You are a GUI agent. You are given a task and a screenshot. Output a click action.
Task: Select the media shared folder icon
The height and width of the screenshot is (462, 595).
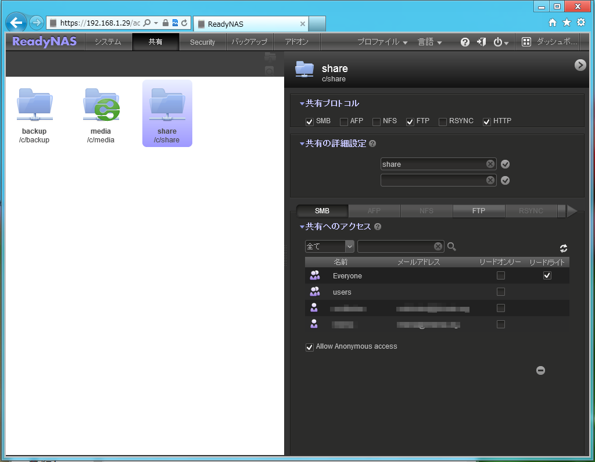101,105
